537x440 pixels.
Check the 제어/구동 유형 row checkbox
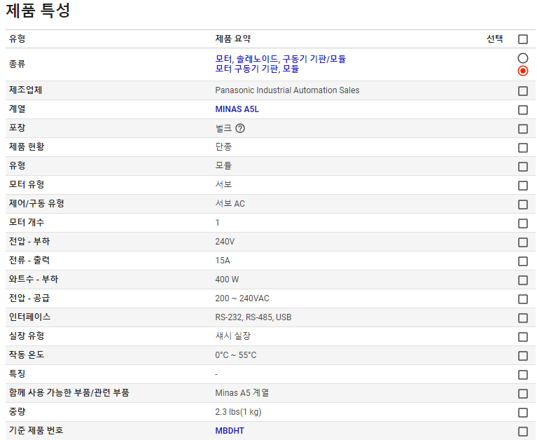pyautogui.click(x=522, y=205)
